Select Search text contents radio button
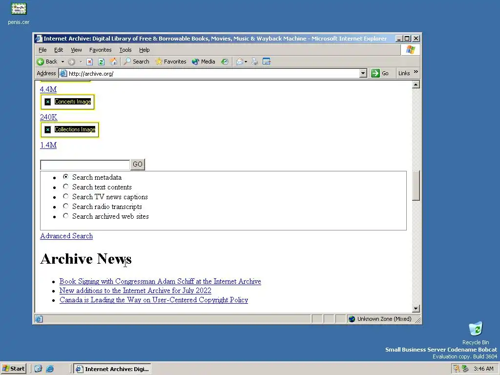This screenshot has width=500, height=375. [66, 187]
